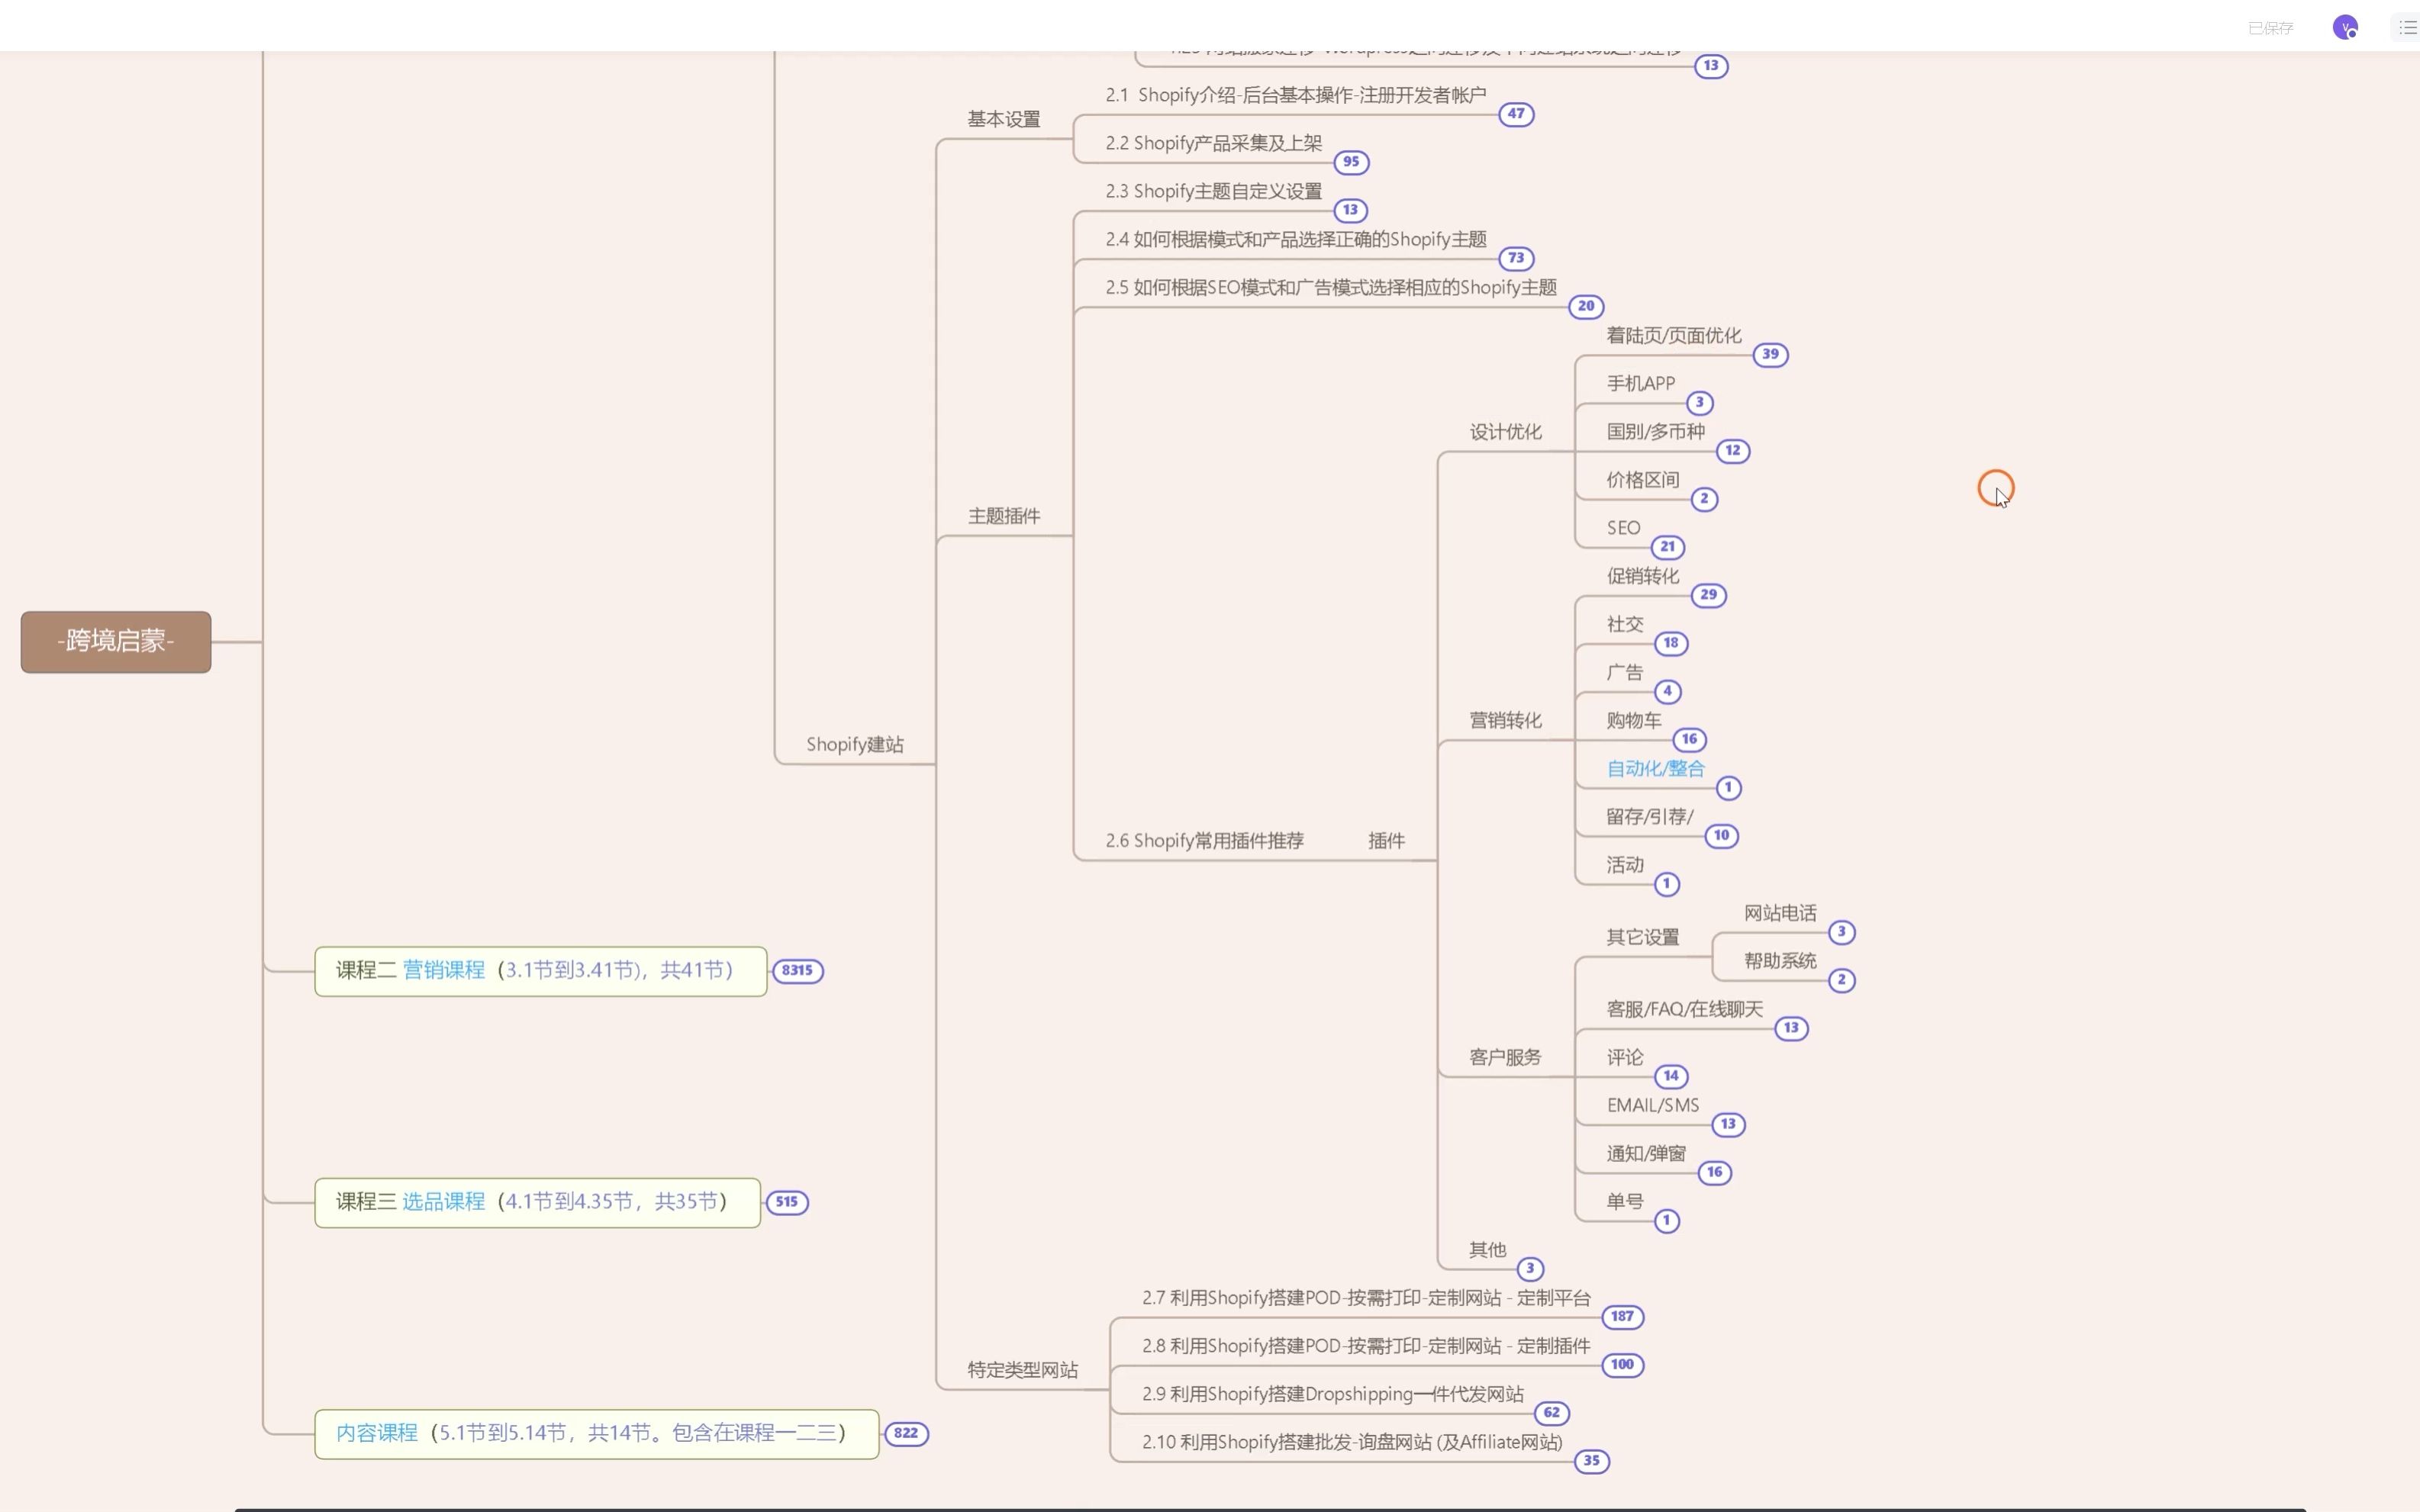Expand badge 18 on 社交
2420x1512 pixels.
[x=1671, y=642]
